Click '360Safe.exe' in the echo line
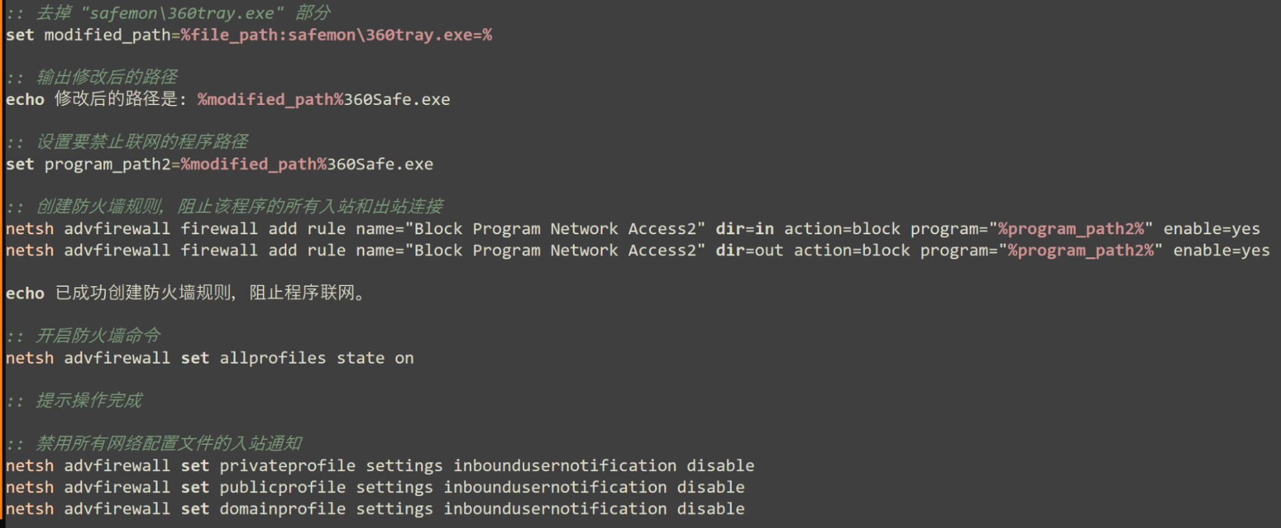 [x=397, y=100]
